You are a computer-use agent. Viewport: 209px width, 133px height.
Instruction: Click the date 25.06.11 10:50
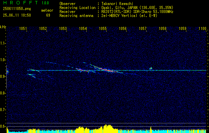pyautogui.click(x=17, y=15)
